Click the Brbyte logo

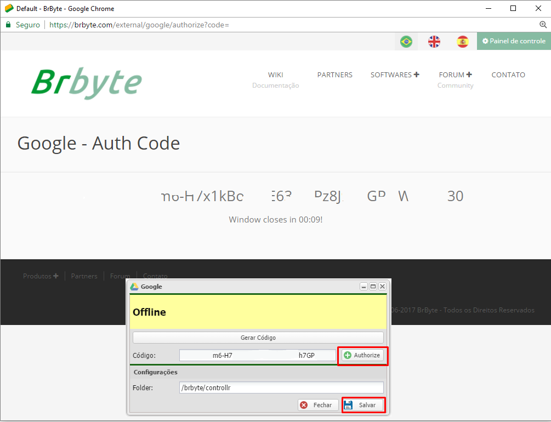click(87, 83)
